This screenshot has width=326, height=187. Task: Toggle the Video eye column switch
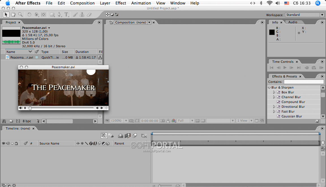tap(3, 143)
